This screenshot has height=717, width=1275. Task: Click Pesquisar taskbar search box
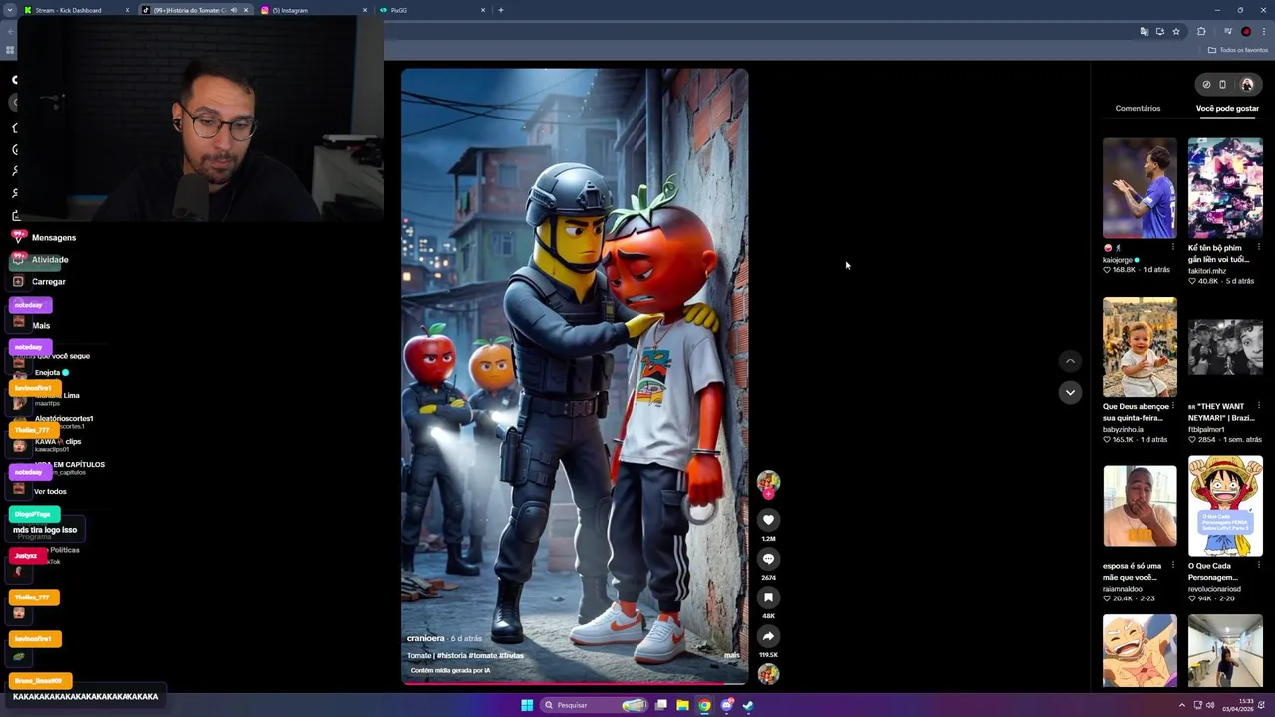[595, 705]
